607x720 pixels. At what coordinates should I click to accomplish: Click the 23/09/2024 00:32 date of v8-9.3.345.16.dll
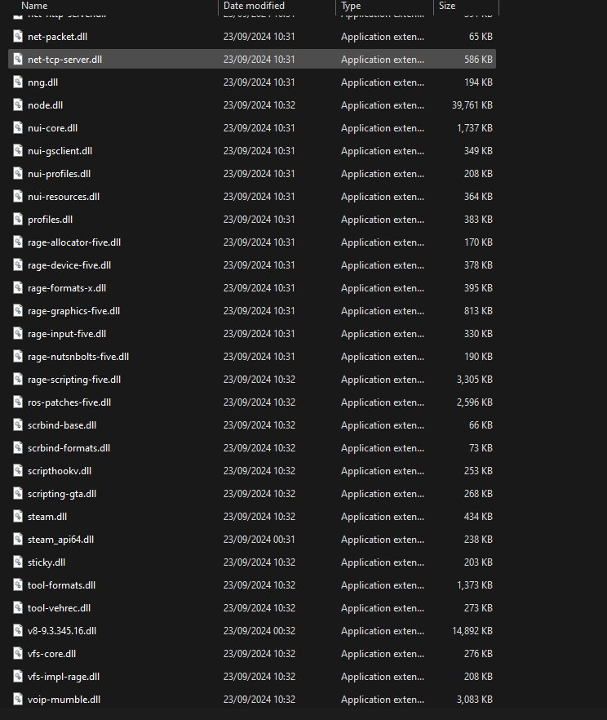point(259,631)
